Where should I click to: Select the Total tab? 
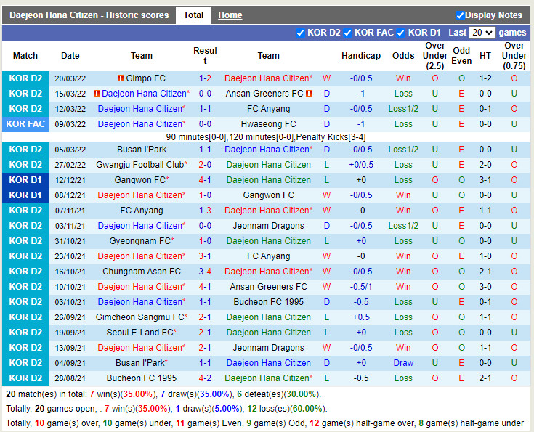193,15
